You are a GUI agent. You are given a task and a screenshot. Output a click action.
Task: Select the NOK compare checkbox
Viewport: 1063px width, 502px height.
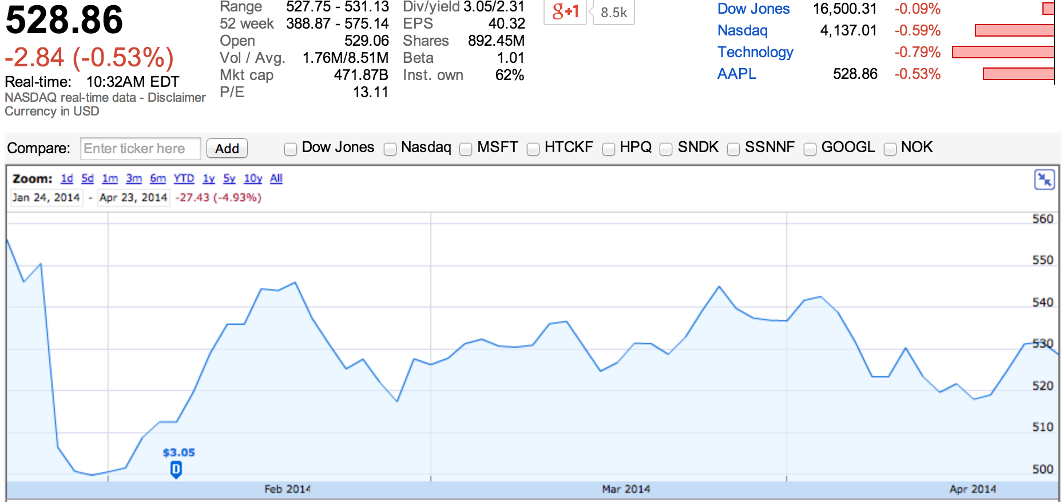click(890, 149)
